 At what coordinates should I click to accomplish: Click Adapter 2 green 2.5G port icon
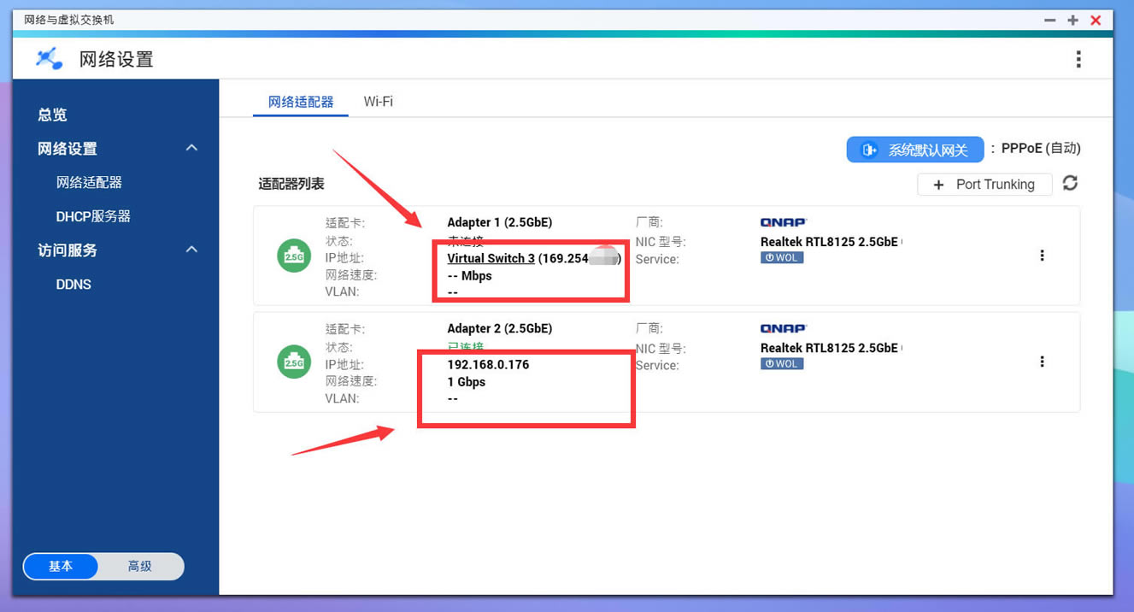[x=294, y=362]
